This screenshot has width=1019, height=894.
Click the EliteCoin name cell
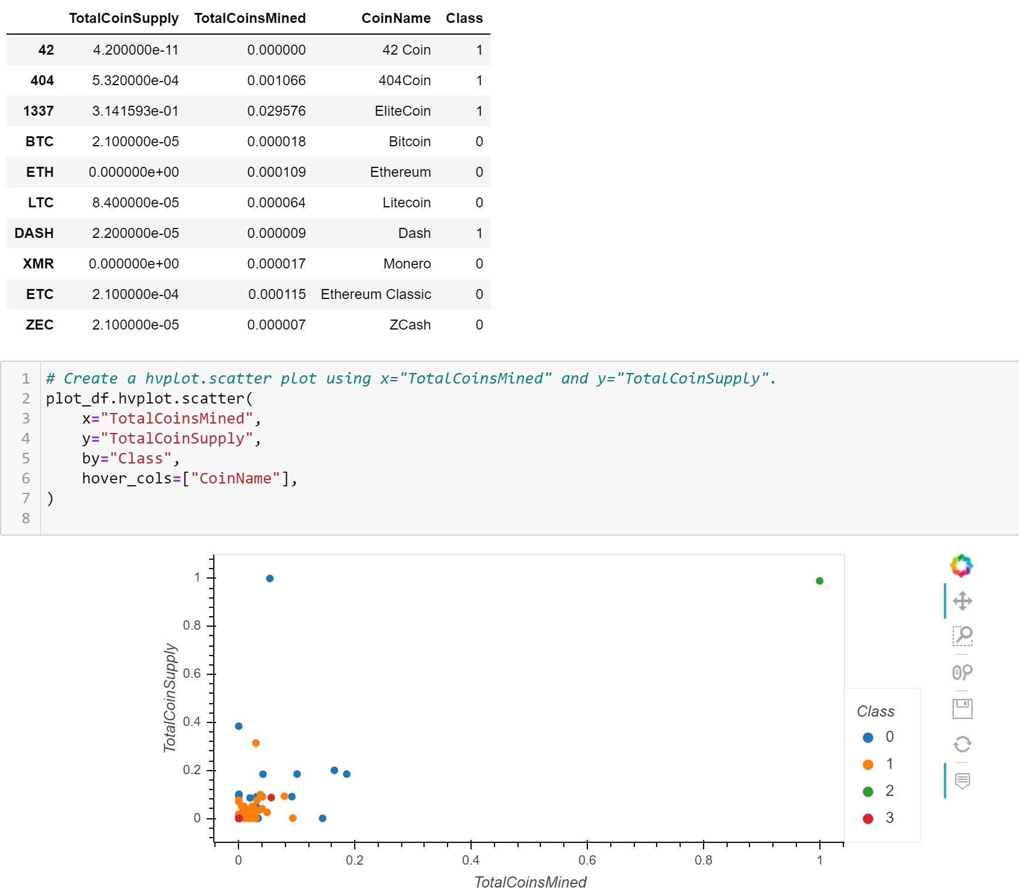(x=403, y=111)
